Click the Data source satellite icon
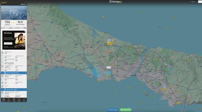 [5, 90]
